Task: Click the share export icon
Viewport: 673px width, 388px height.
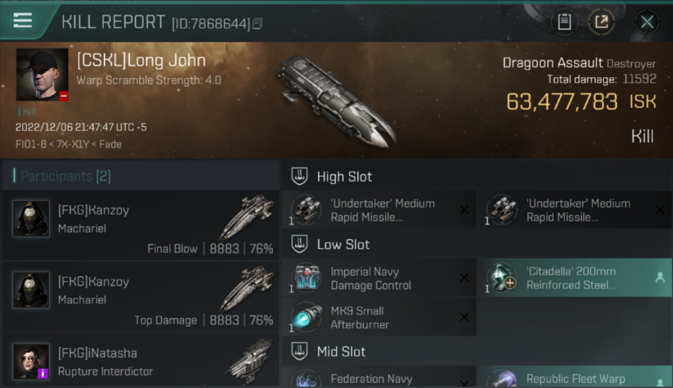Action: tap(602, 22)
